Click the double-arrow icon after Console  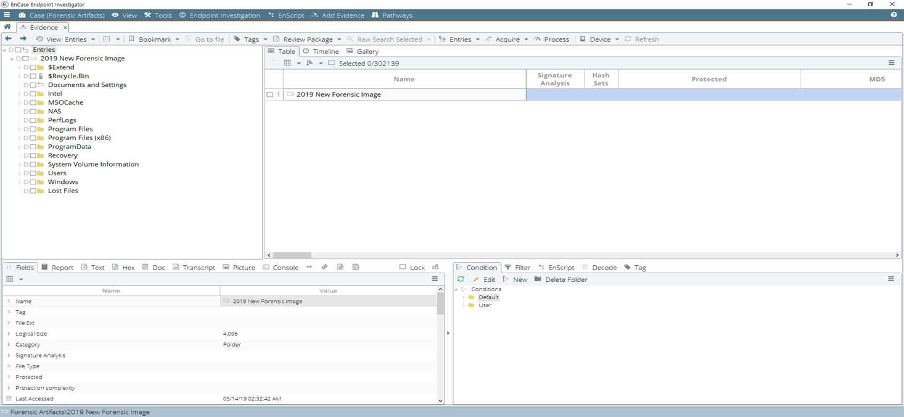[309, 267]
